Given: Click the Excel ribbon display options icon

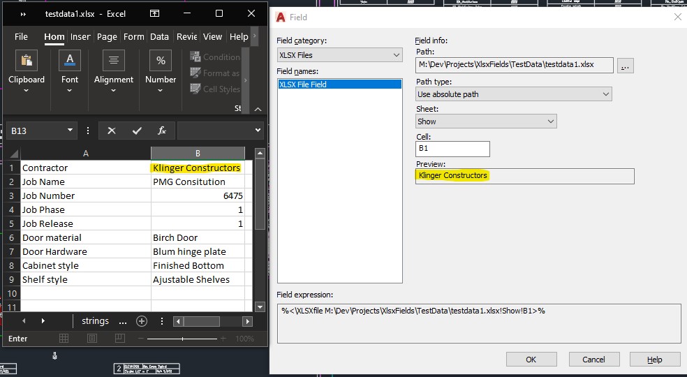Looking at the screenshot, I should [x=155, y=13].
